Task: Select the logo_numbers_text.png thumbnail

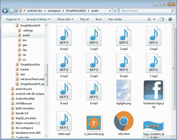Action: [153, 126]
